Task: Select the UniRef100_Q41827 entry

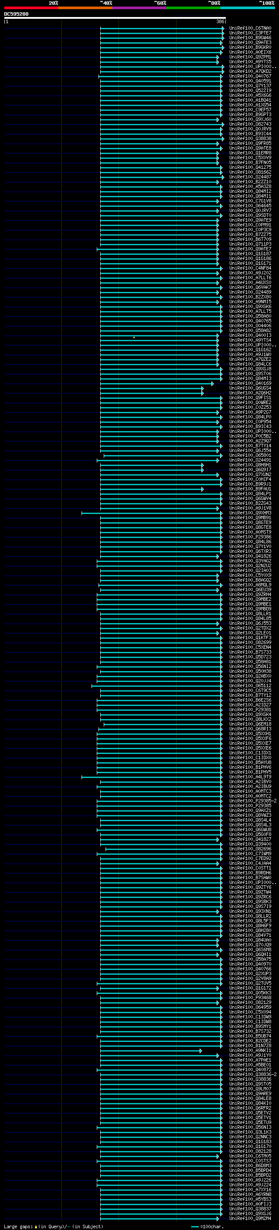Action: pyautogui.click(x=250, y=839)
